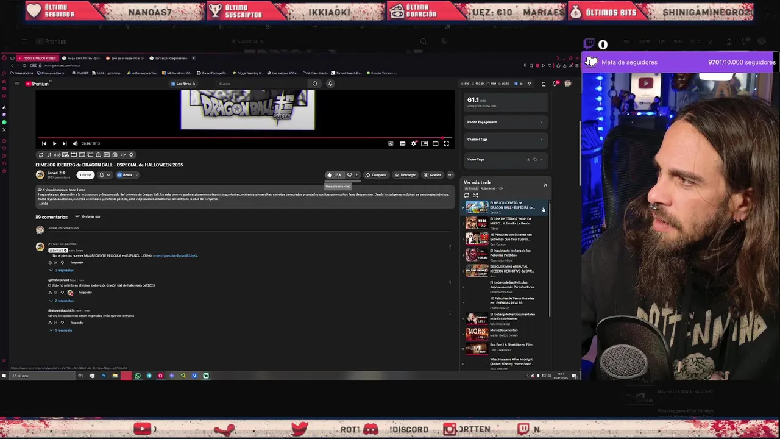Switch to theater mode icon
The height and width of the screenshot is (439, 780).
435,143
